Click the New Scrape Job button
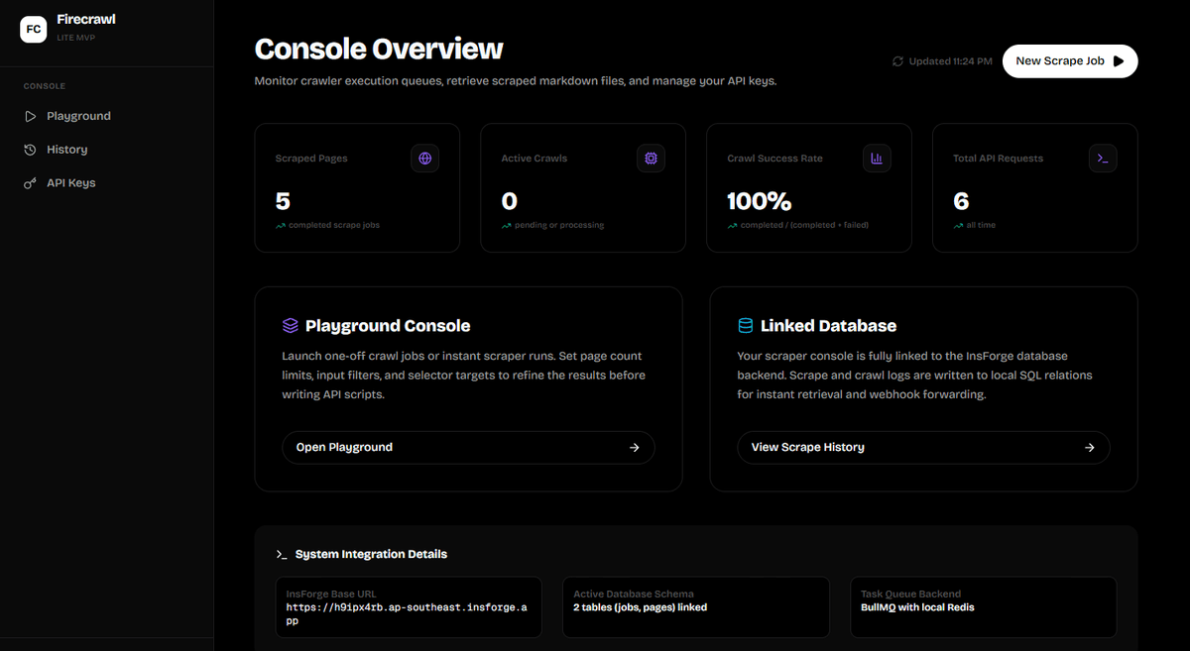The height and width of the screenshot is (651, 1190). [1070, 60]
